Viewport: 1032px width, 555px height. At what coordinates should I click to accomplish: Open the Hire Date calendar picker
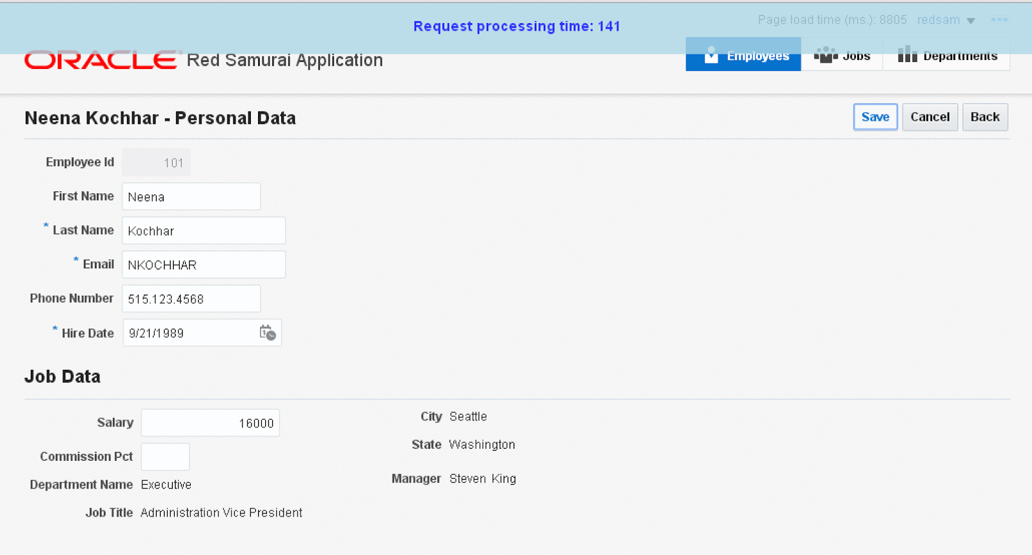[x=267, y=333]
